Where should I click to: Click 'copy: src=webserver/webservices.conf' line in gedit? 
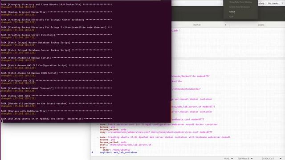[x=156, y=132]
